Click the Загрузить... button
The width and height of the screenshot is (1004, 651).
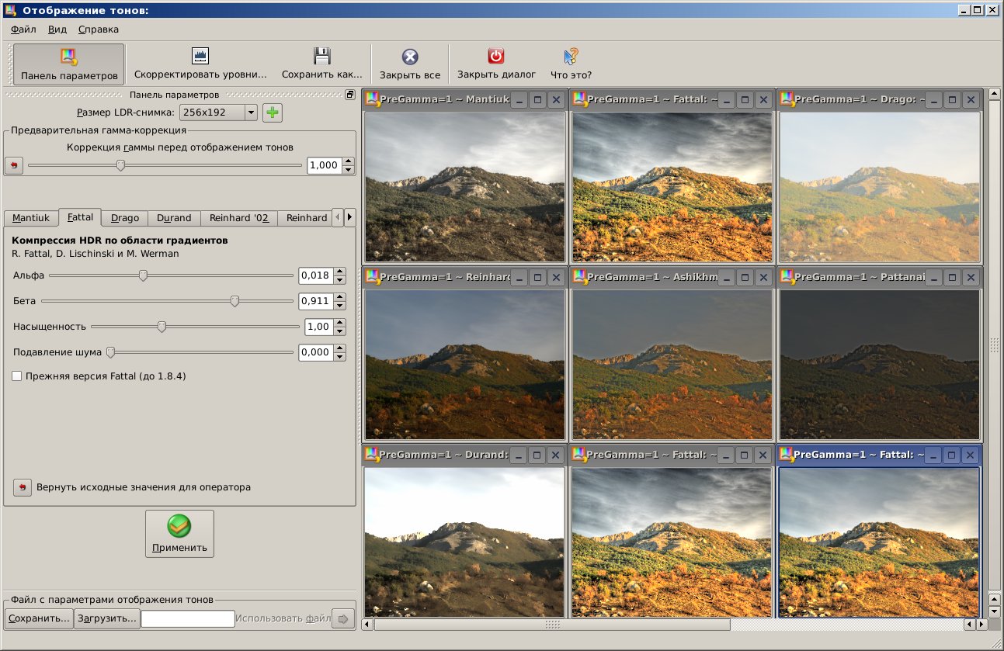[x=106, y=618]
